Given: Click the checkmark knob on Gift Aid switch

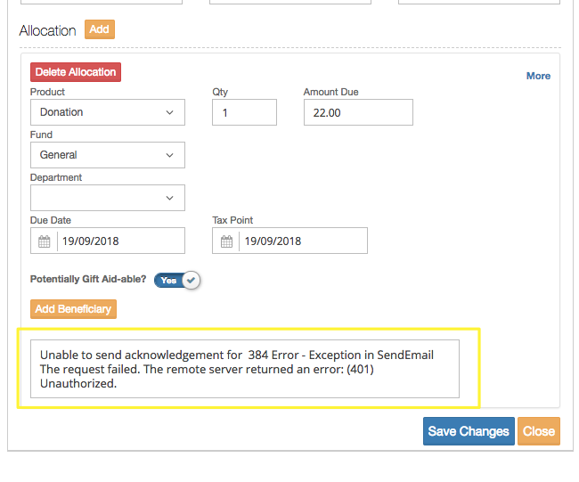Looking at the screenshot, I should (x=191, y=280).
